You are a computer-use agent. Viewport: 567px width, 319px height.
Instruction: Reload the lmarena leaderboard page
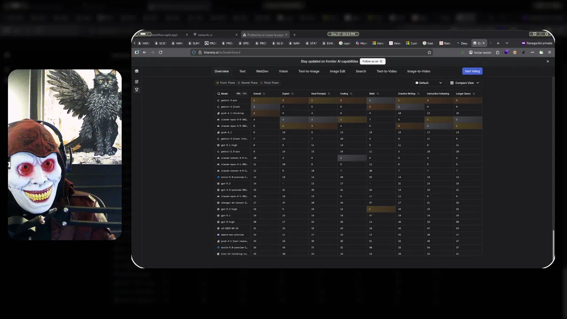pos(160,52)
